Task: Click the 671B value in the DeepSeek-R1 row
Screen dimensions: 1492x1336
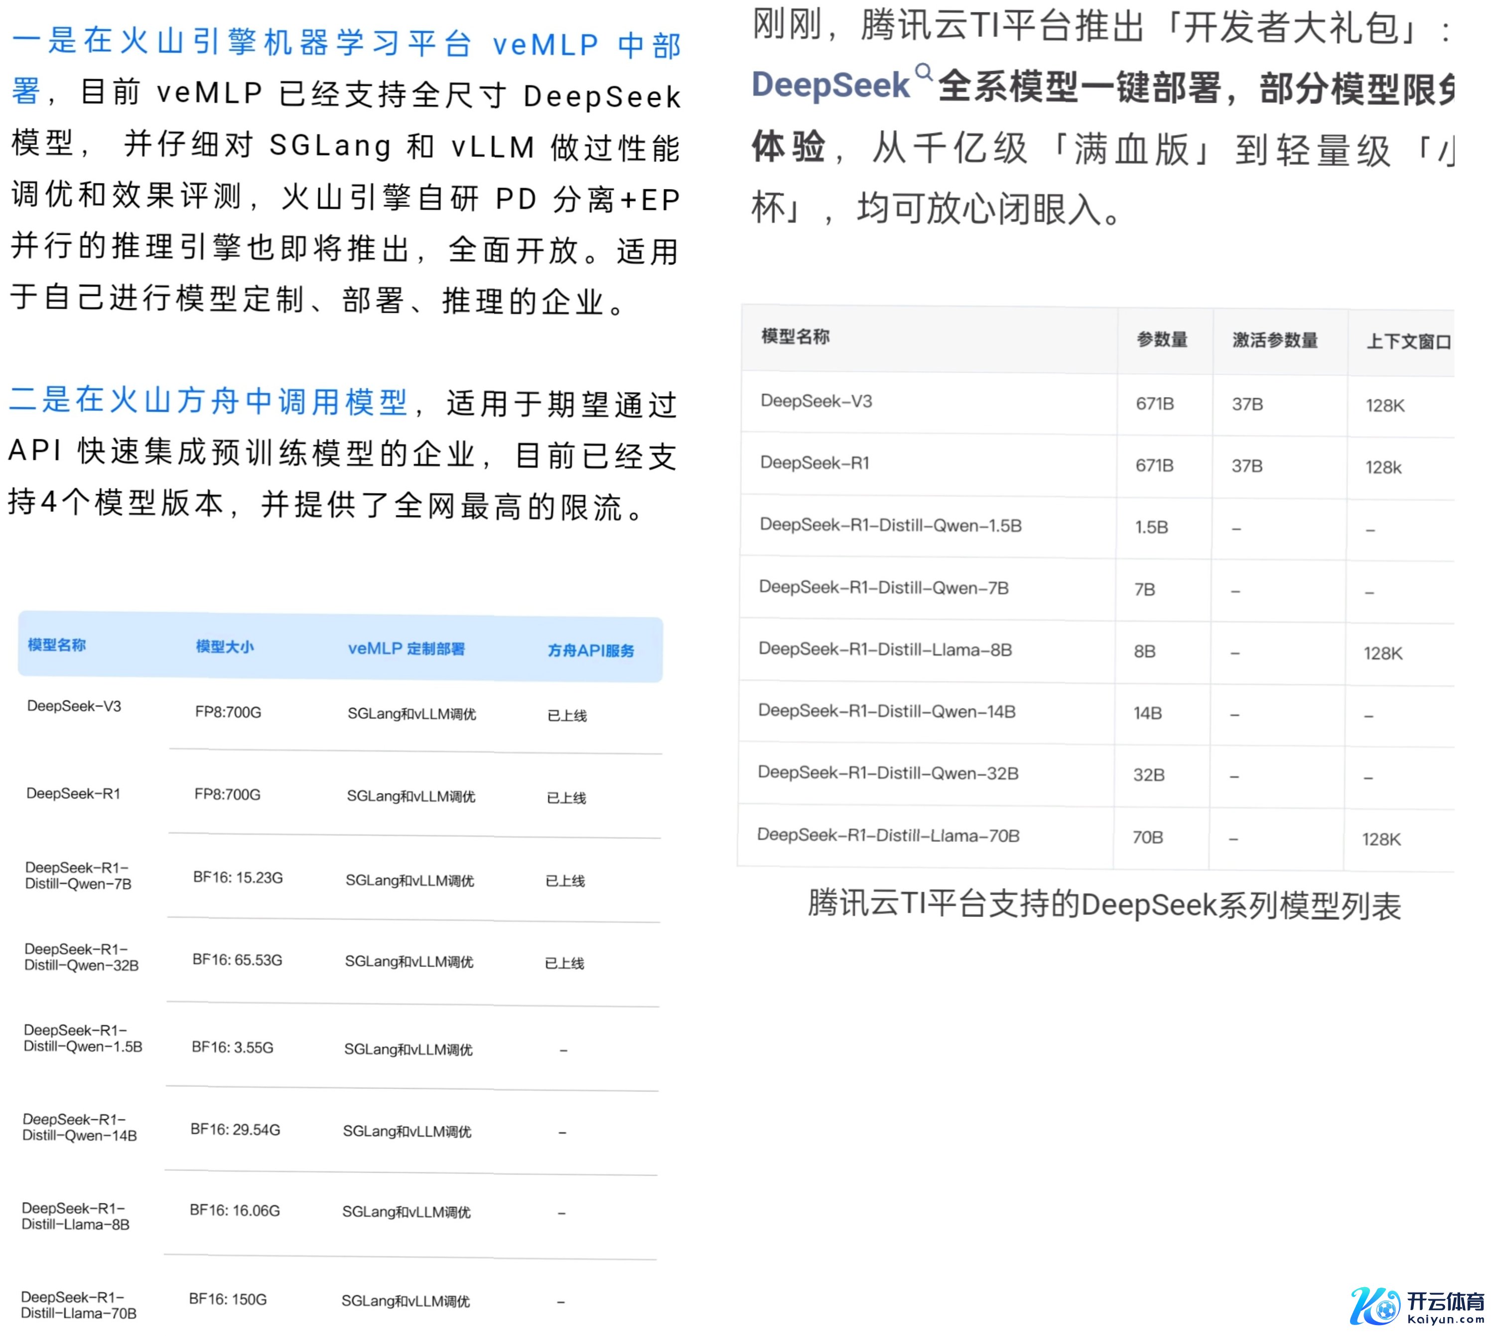Action: (1154, 465)
